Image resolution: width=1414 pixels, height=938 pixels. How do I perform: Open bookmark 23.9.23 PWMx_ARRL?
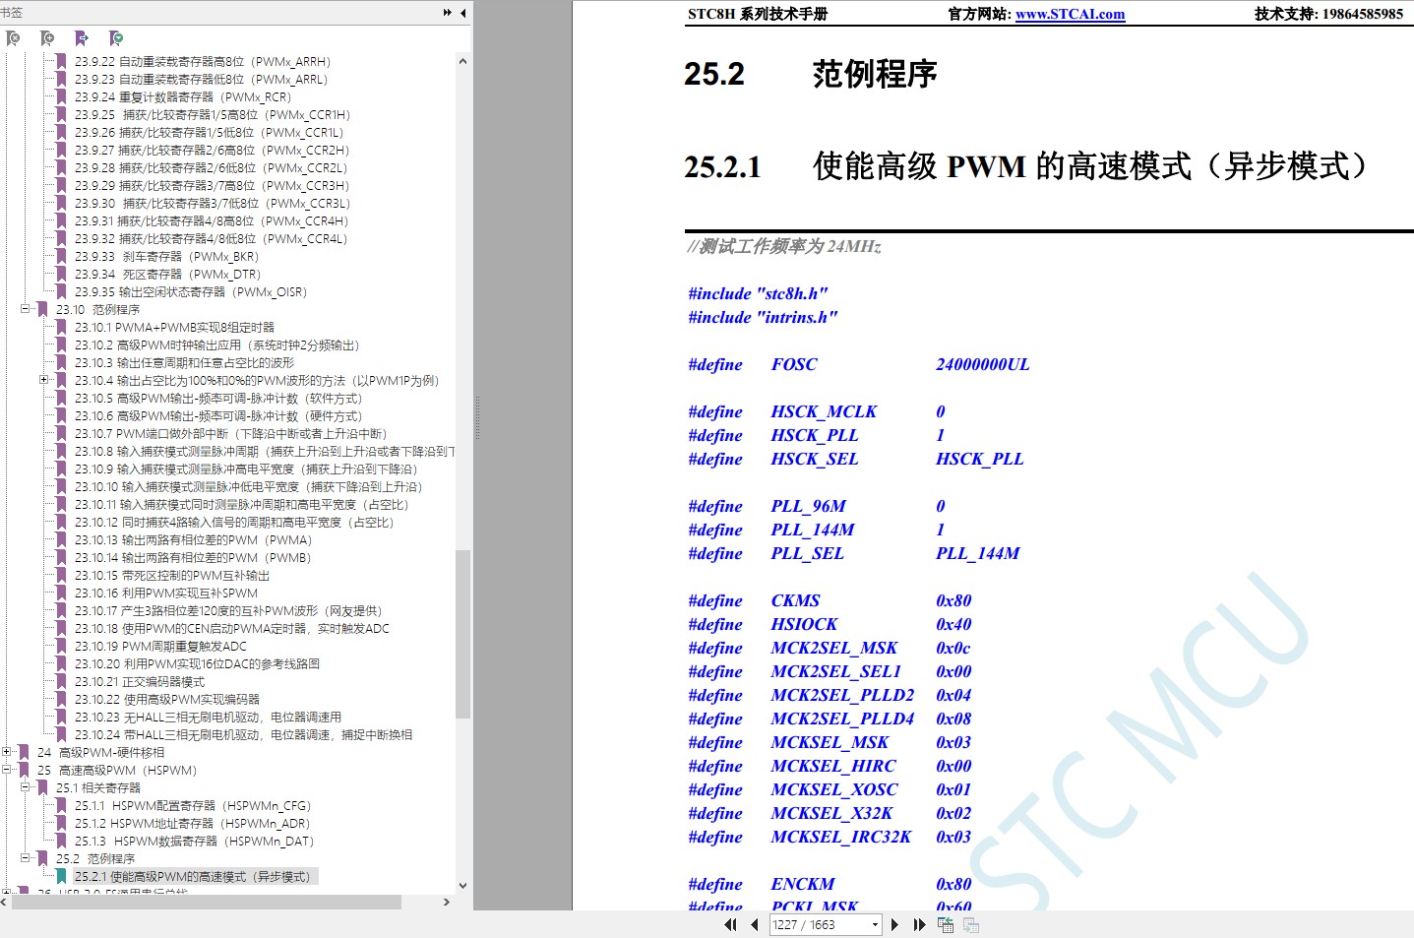pos(201,79)
